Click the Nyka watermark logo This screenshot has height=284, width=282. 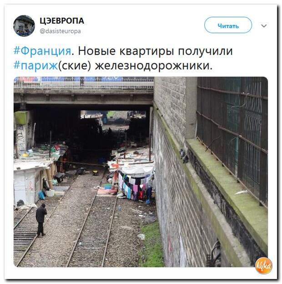(264, 265)
